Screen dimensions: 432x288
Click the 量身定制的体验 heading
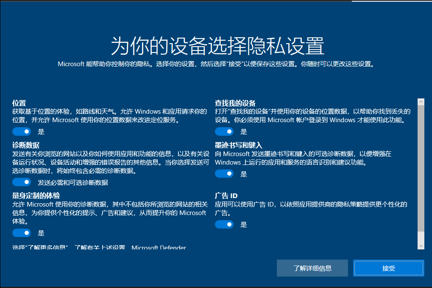pos(36,196)
